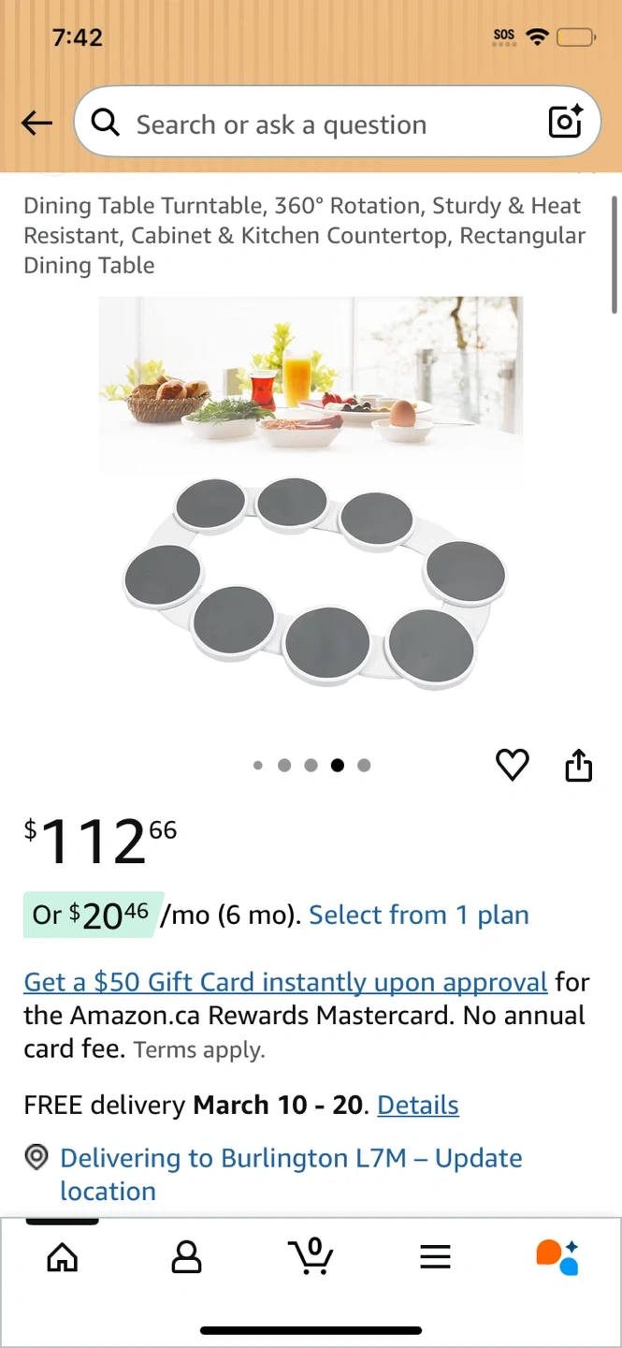The width and height of the screenshot is (622, 1348).
Task: Select the fifth image carousel dot
Action: [x=364, y=766]
